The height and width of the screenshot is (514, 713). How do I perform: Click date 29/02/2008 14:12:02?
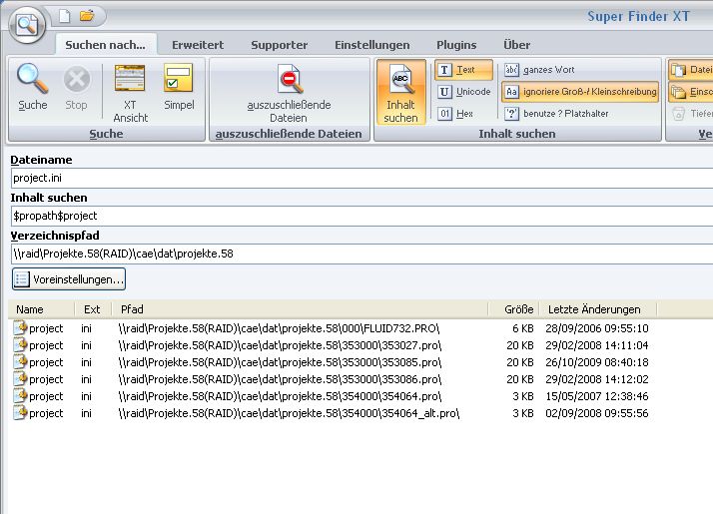[x=596, y=379]
